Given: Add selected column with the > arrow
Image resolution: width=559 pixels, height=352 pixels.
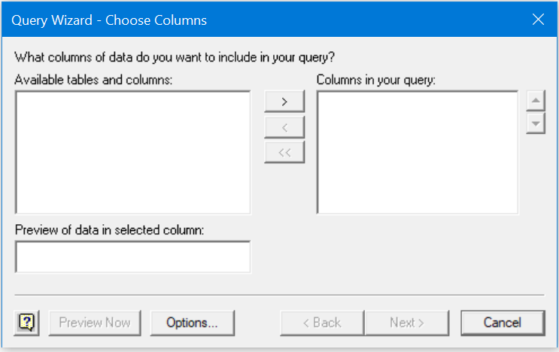Looking at the screenshot, I should (284, 102).
